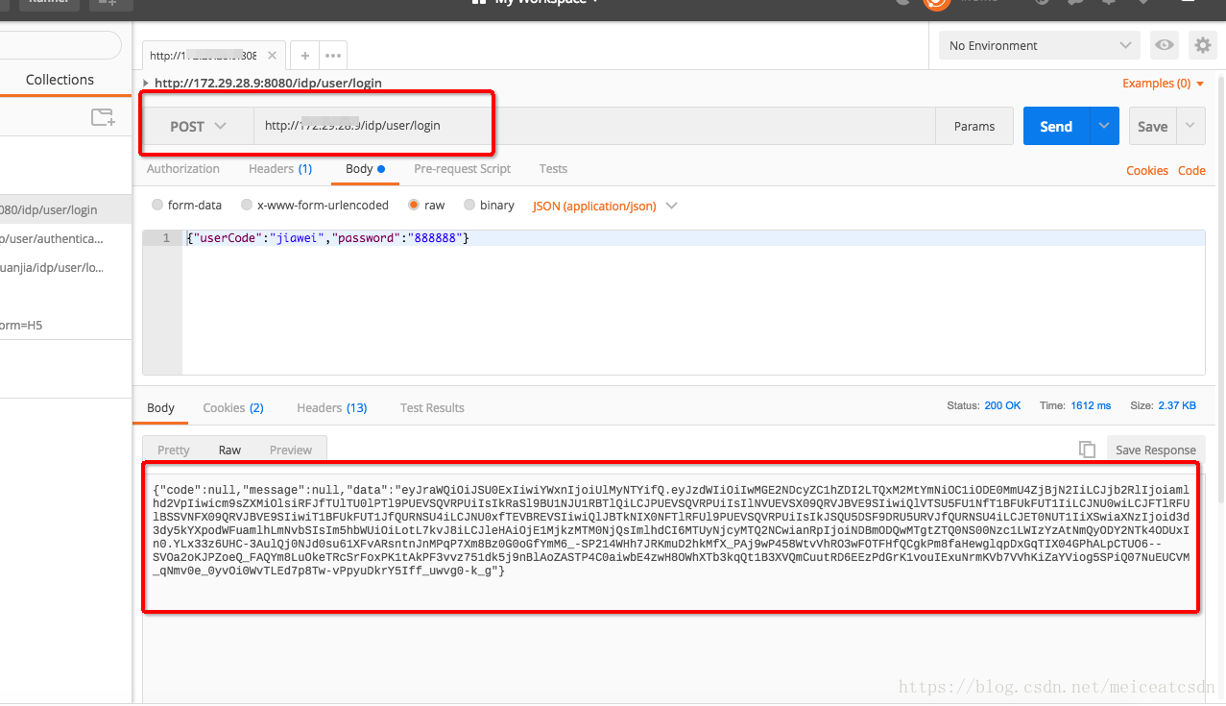Open the Examples (0) dropdown

click(1163, 84)
